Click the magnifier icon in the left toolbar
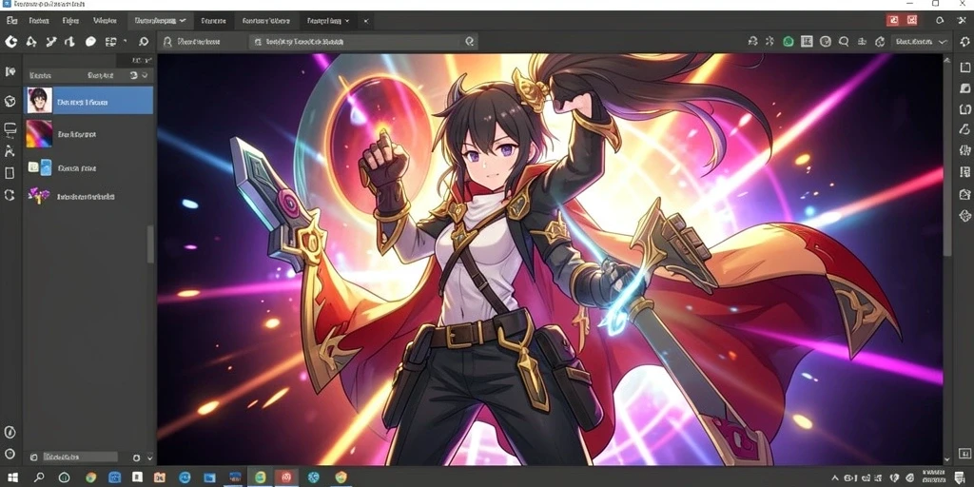This screenshot has height=487, width=974. (x=144, y=42)
